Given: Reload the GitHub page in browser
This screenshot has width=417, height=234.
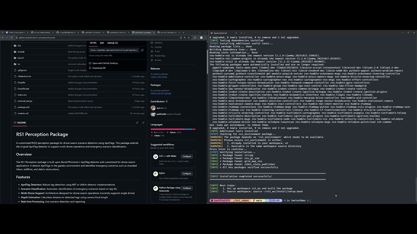Looking at the screenshot, I should (11, 38).
